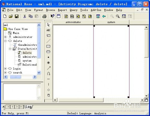Open a model file with folder icon
150x116 pixels.
pos(11,16)
